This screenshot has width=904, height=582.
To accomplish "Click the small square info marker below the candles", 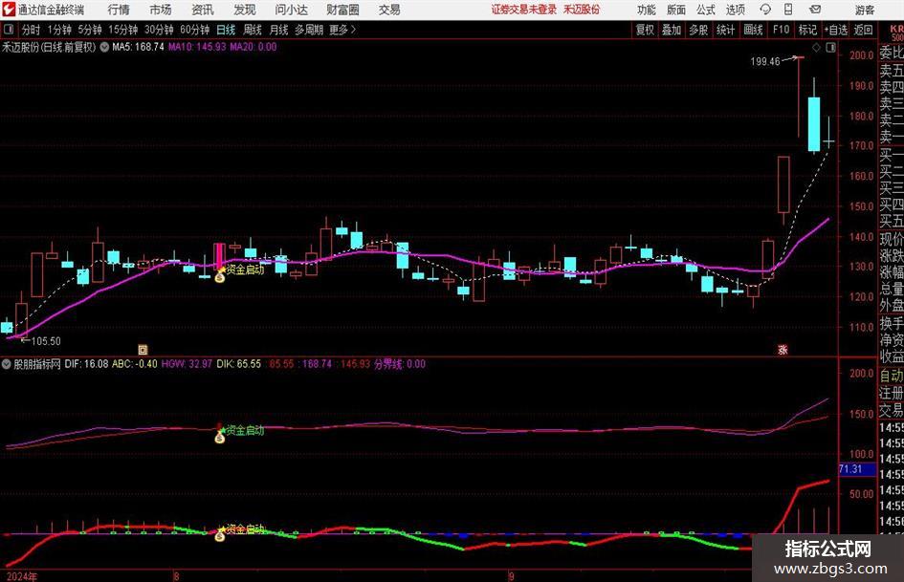I will 143,349.
